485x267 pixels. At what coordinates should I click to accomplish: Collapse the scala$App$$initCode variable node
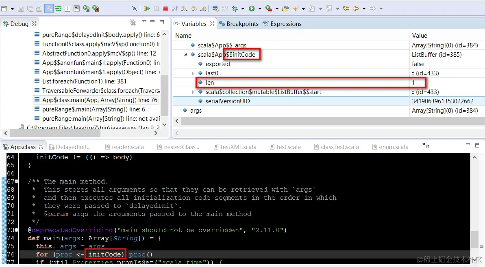click(186, 55)
